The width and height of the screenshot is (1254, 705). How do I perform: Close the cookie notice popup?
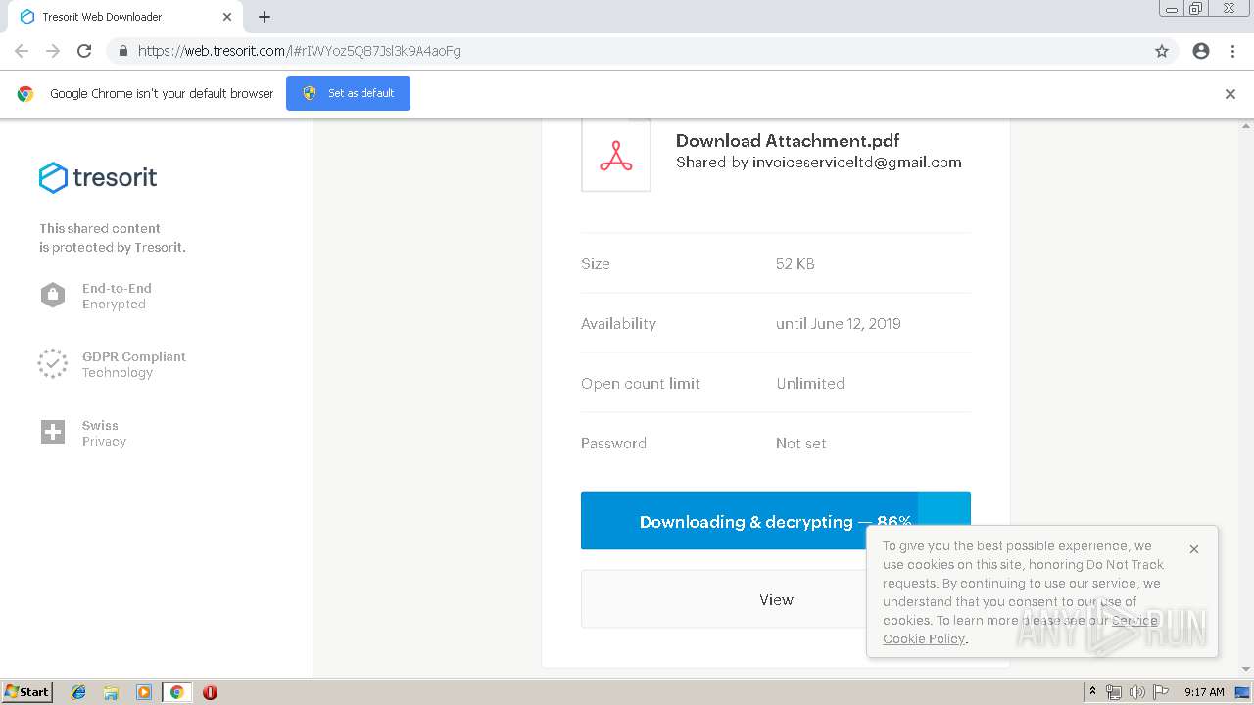1194,549
